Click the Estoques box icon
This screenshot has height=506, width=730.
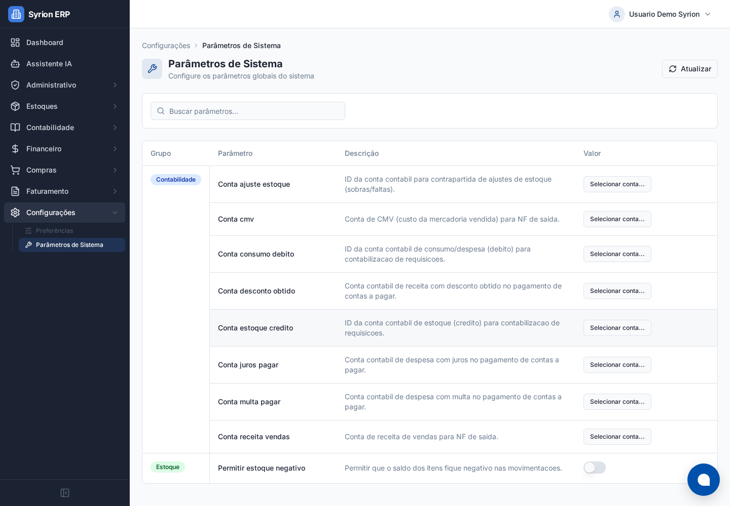click(15, 106)
